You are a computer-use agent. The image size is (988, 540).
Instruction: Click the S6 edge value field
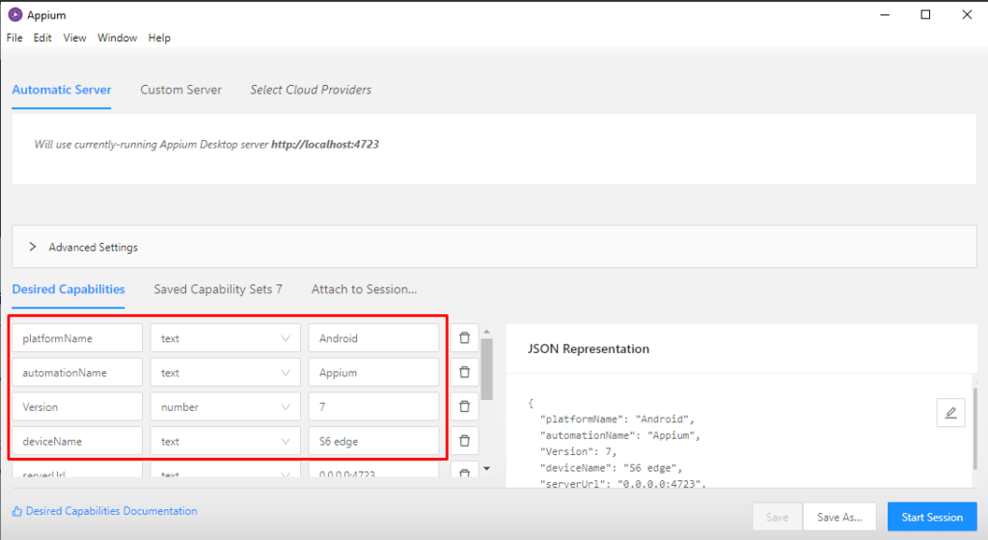click(x=373, y=442)
